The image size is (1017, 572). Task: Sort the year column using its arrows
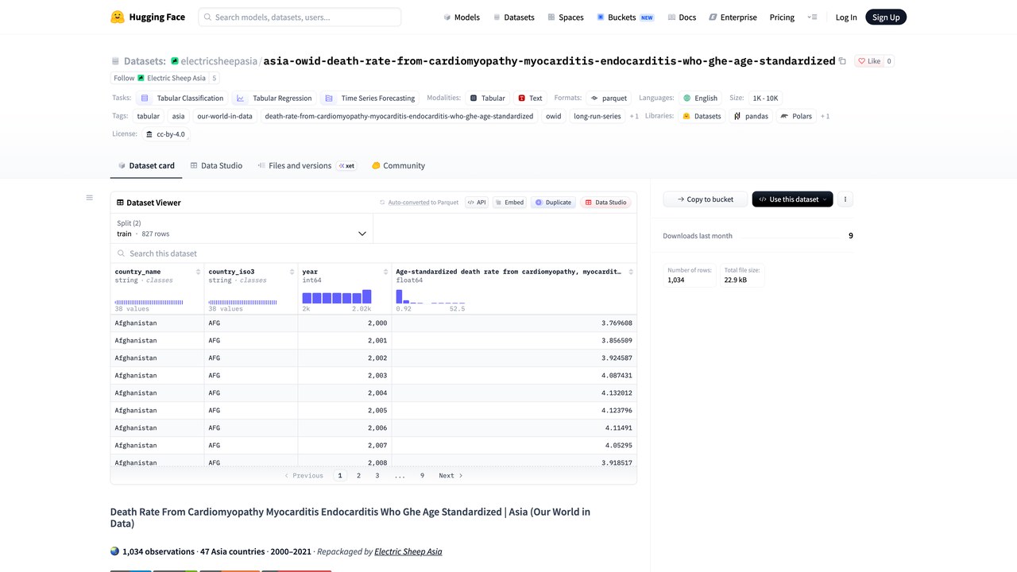pyautogui.click(x=386, y=272)
